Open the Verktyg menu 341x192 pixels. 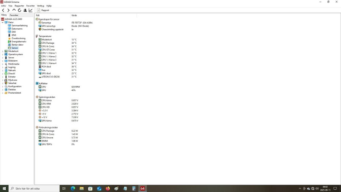40,6
